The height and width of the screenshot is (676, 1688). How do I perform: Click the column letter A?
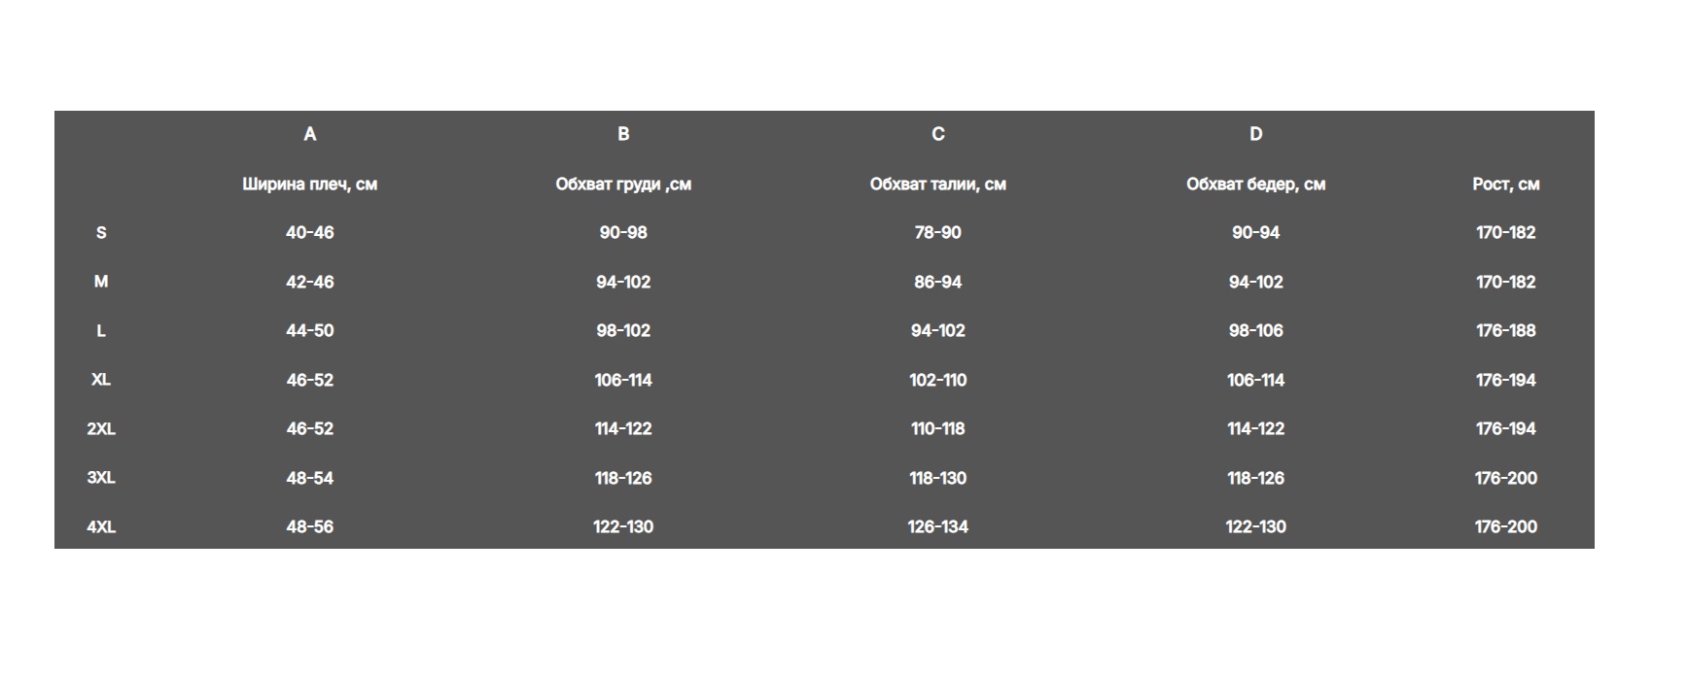pos(309,134)
